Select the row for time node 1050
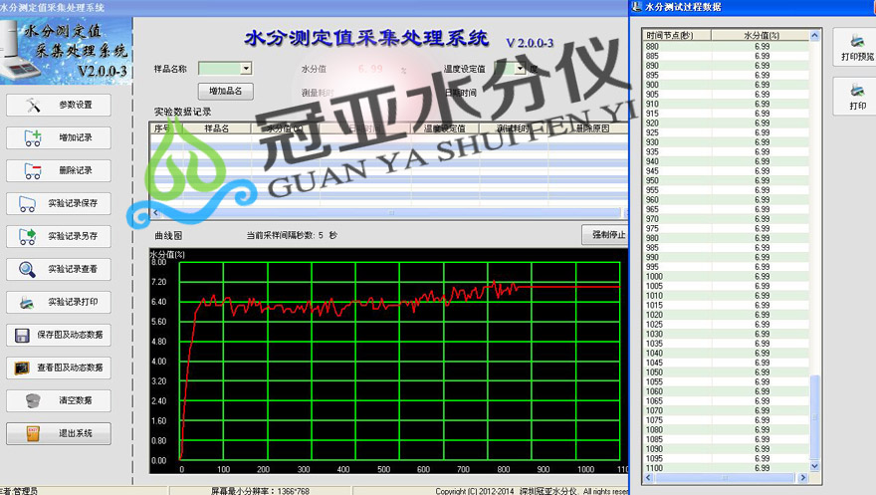The image size is (876, 495). [726, 372]
